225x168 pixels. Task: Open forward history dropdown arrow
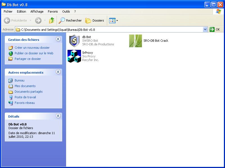point(45,20)
